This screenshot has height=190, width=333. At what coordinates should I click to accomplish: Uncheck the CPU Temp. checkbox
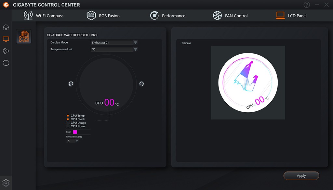tap(68, 116)
